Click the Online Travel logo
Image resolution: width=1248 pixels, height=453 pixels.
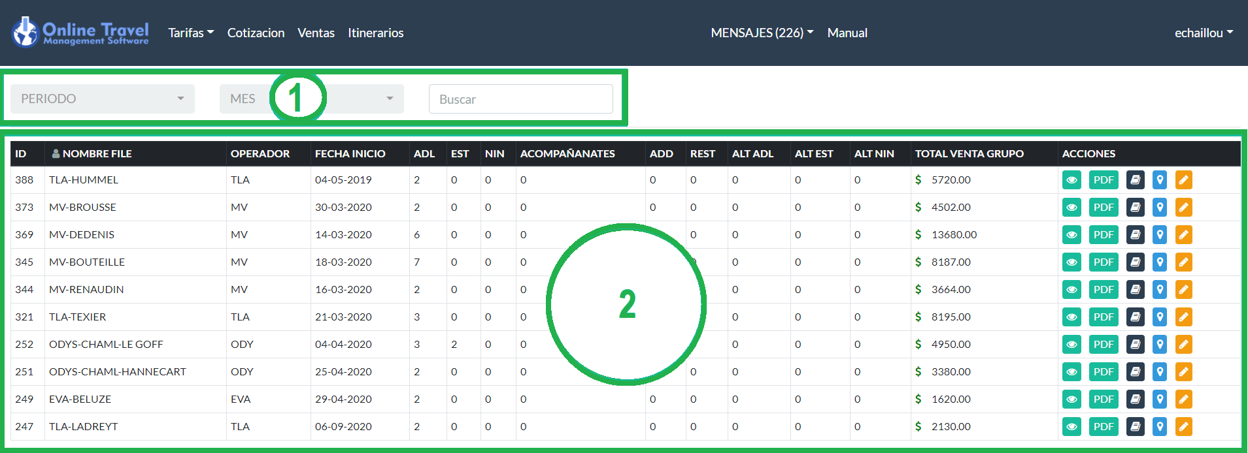(80, 33)
